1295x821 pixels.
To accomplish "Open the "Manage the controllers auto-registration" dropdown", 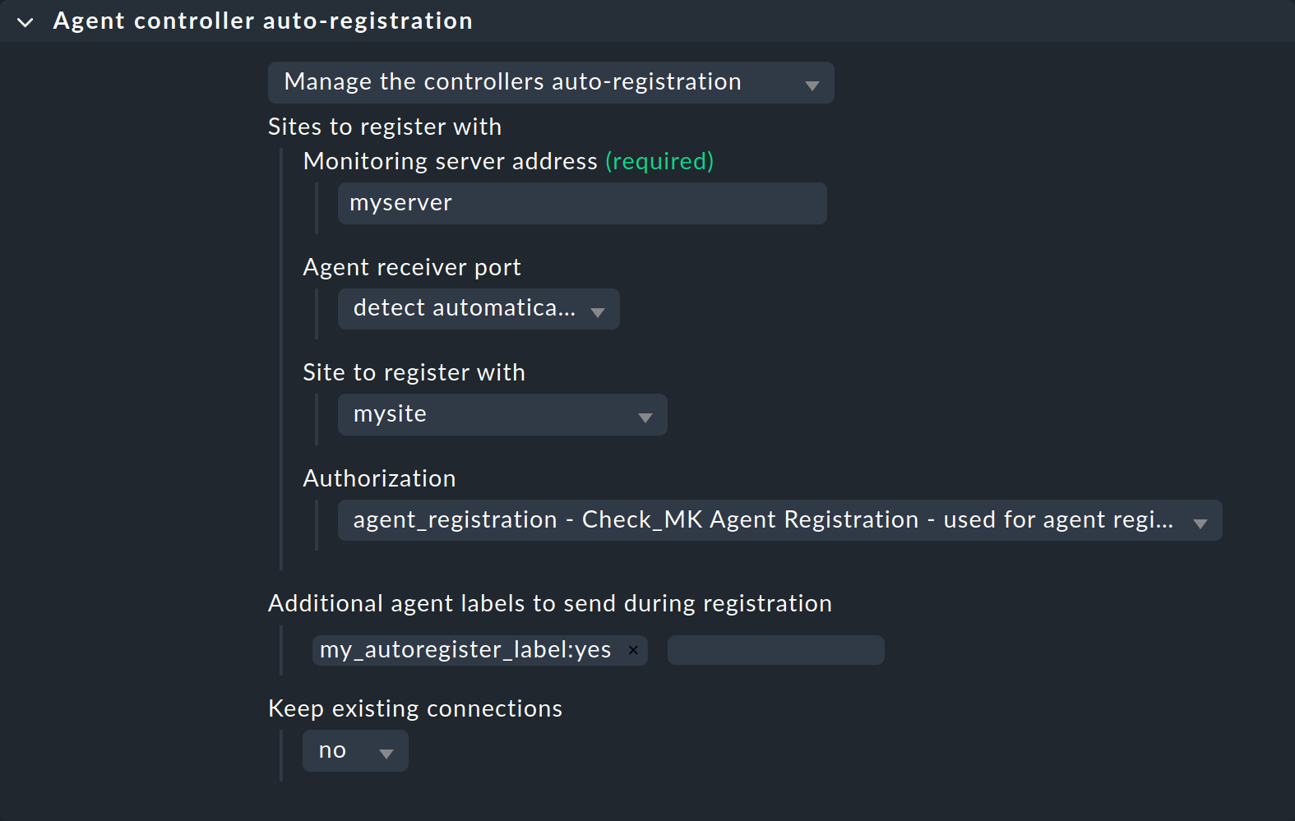I will [551, 82].
